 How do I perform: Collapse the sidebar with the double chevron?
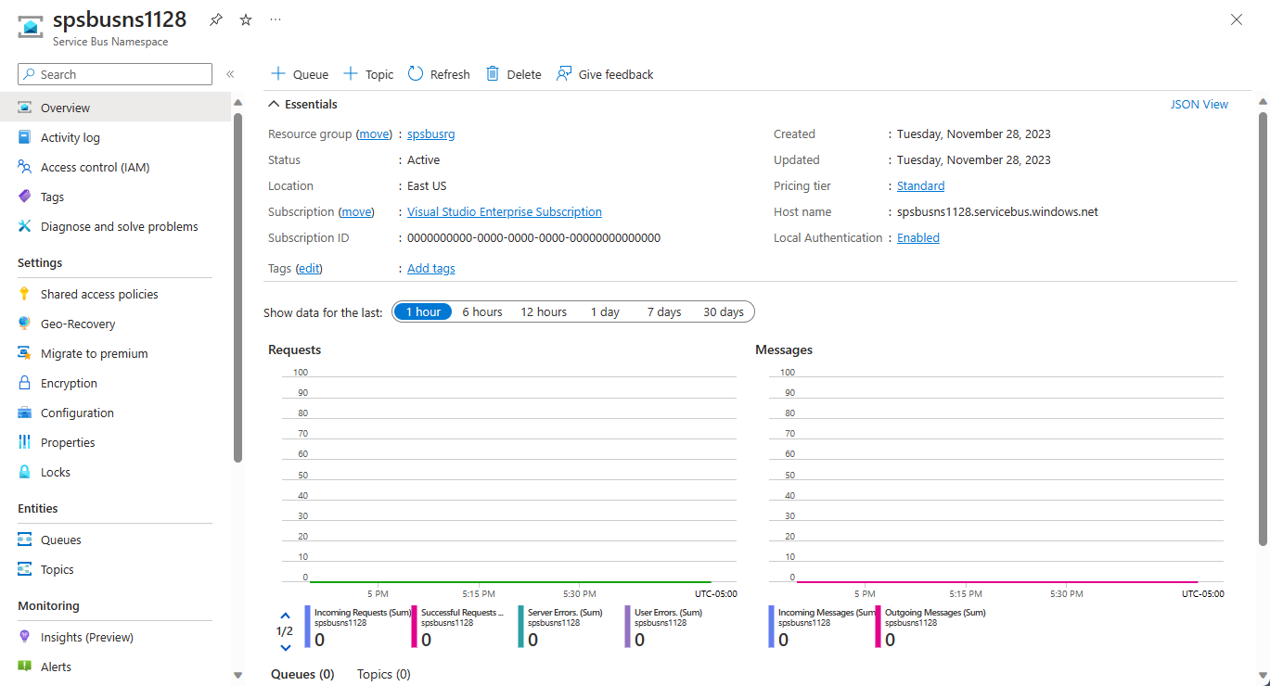pos(230,74)
